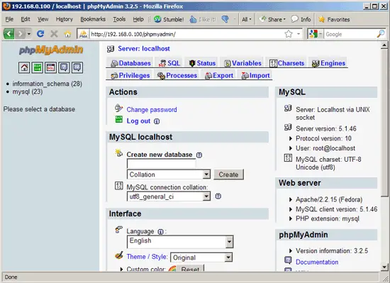Click the Google search magnifier icon
Image resolution: width=390 pixels, height=283 pixels.
381,34
